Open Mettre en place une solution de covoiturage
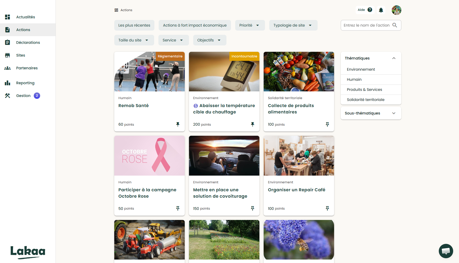 [220, 193]
